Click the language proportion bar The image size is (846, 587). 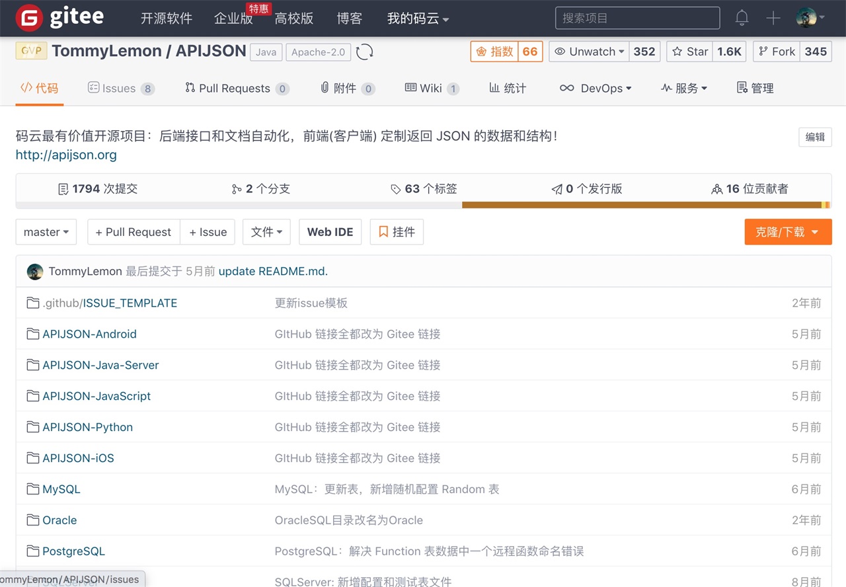(x=424, y=205)
